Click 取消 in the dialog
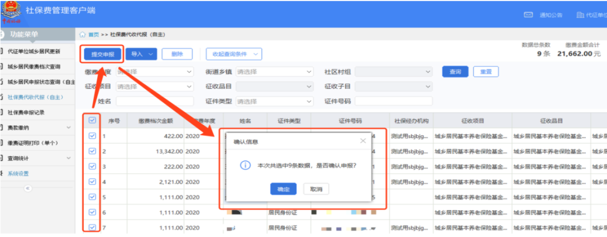Viewport: 607px width, 237px height. point(316,189)
